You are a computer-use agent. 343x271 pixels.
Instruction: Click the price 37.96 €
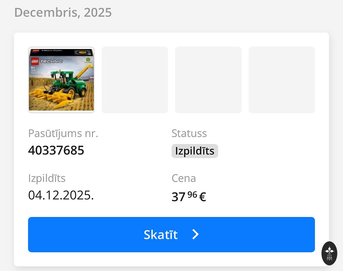(x=188, y=196)
